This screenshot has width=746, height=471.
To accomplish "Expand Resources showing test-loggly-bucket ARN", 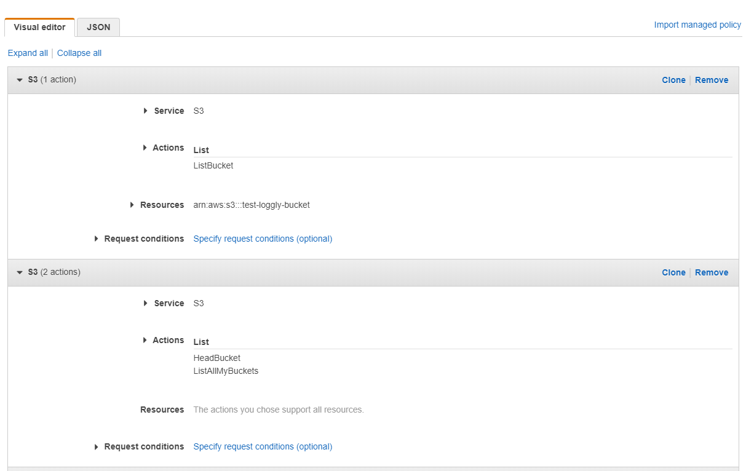I will point(132,205).
